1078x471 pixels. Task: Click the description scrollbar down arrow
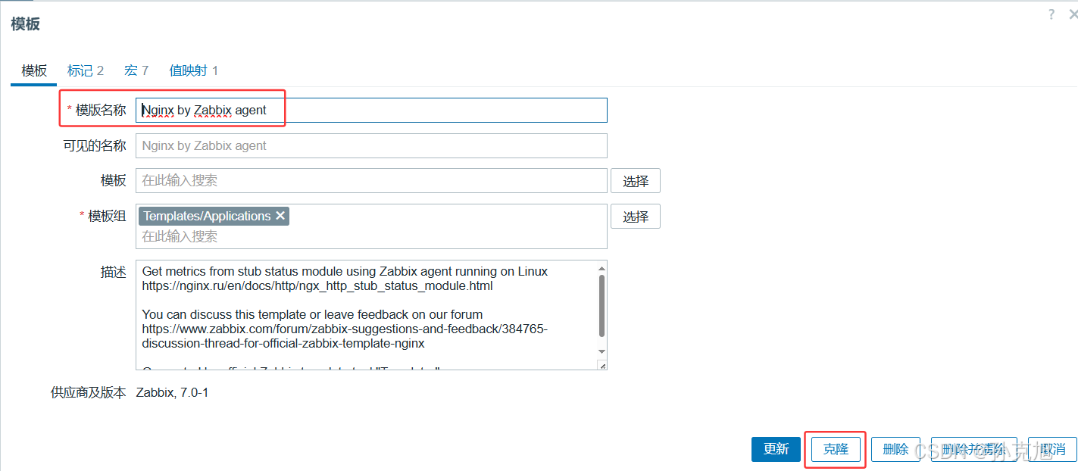[601, 351]
